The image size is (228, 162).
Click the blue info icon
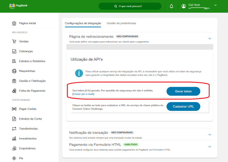[79, 73]
